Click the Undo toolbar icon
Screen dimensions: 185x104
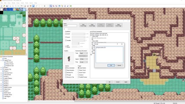point(22,6)
